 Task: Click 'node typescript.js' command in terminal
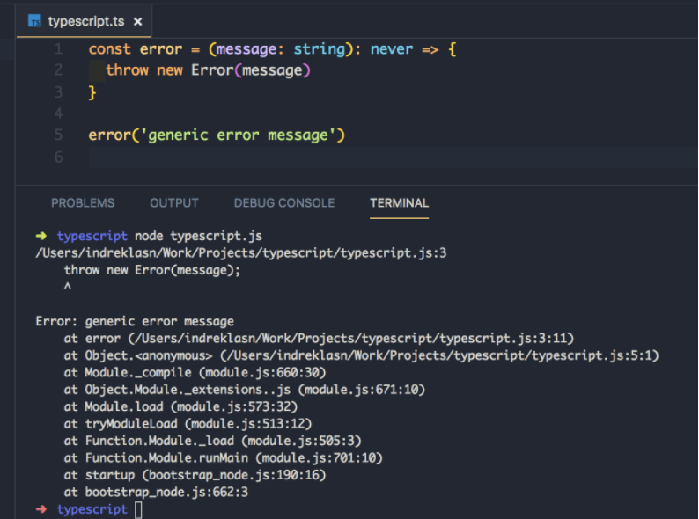click(198, 236)
